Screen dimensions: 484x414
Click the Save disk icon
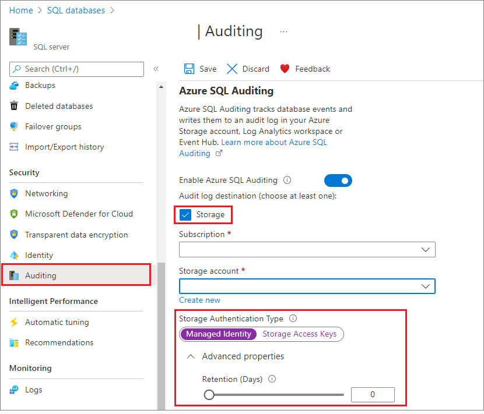coord(189,69)
